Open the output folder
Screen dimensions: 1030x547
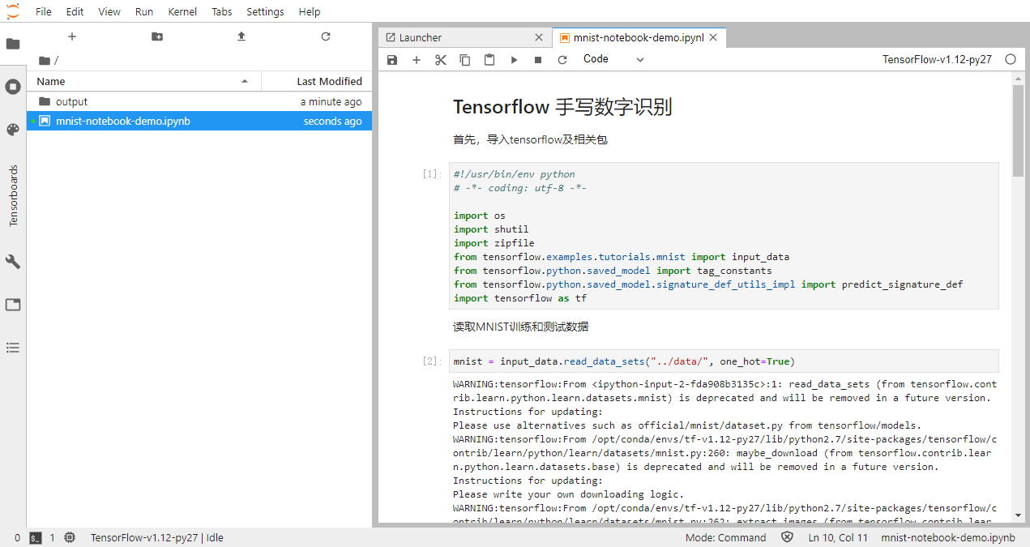pyautogui.click(x=71, y=101)
